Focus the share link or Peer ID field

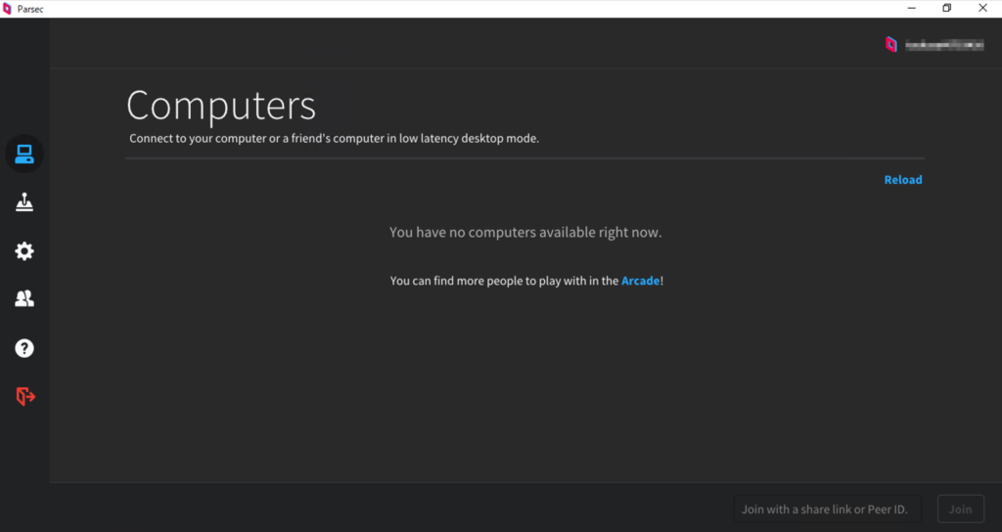tap(828, 509)
